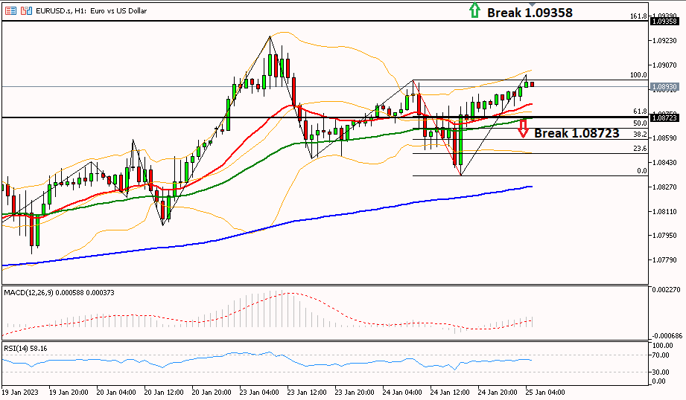Click the 20 Jan 12:00 time label
Image resolution: width=686 pixels, height=400 pixels.
point(164,392)
